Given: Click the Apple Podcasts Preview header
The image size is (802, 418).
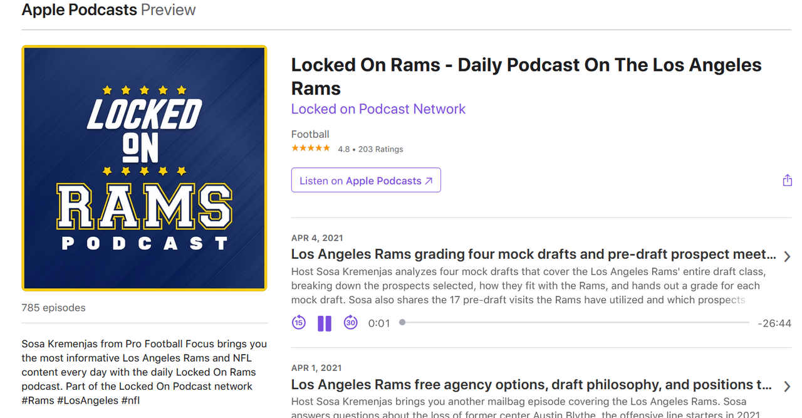Looking at the screenshot, I should click(108, 10).
